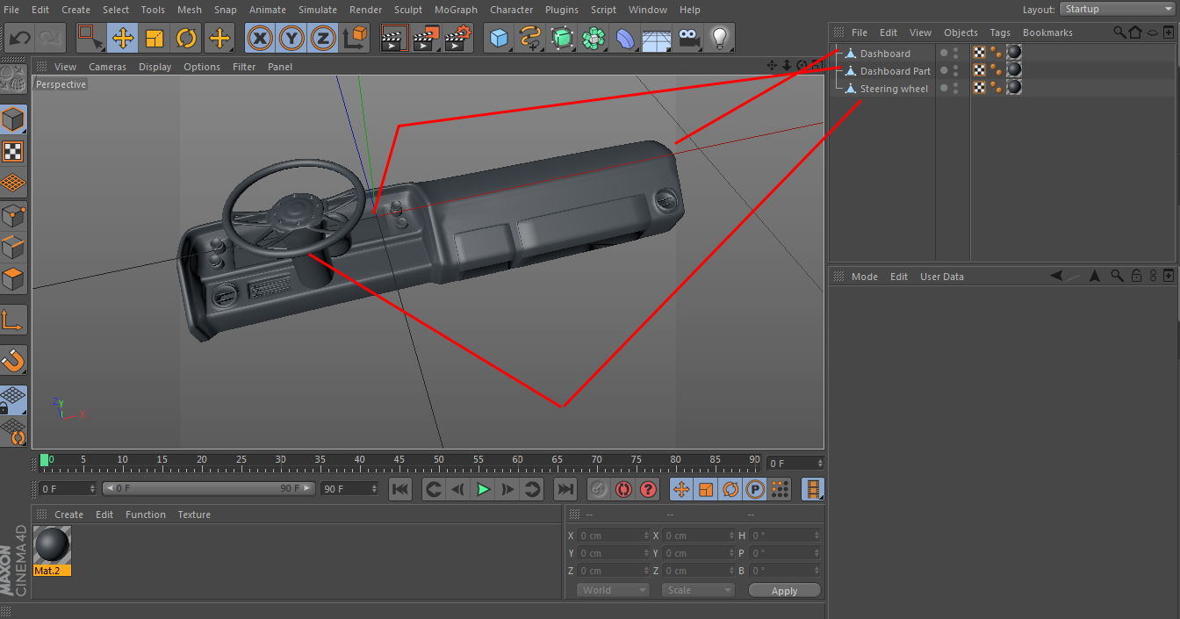Add a Cube primitive object
Viewport: 1180px width, 619px height.
(500, 39)
